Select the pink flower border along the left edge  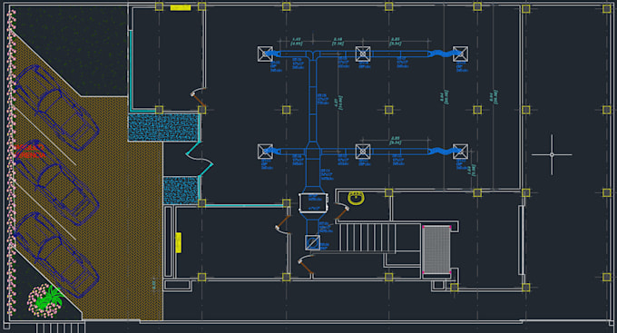coord(12,162)
